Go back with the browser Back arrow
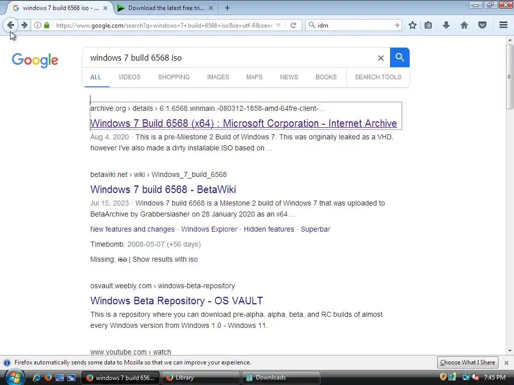The width and height of the screenshot is (514, 385). point(11,25)
